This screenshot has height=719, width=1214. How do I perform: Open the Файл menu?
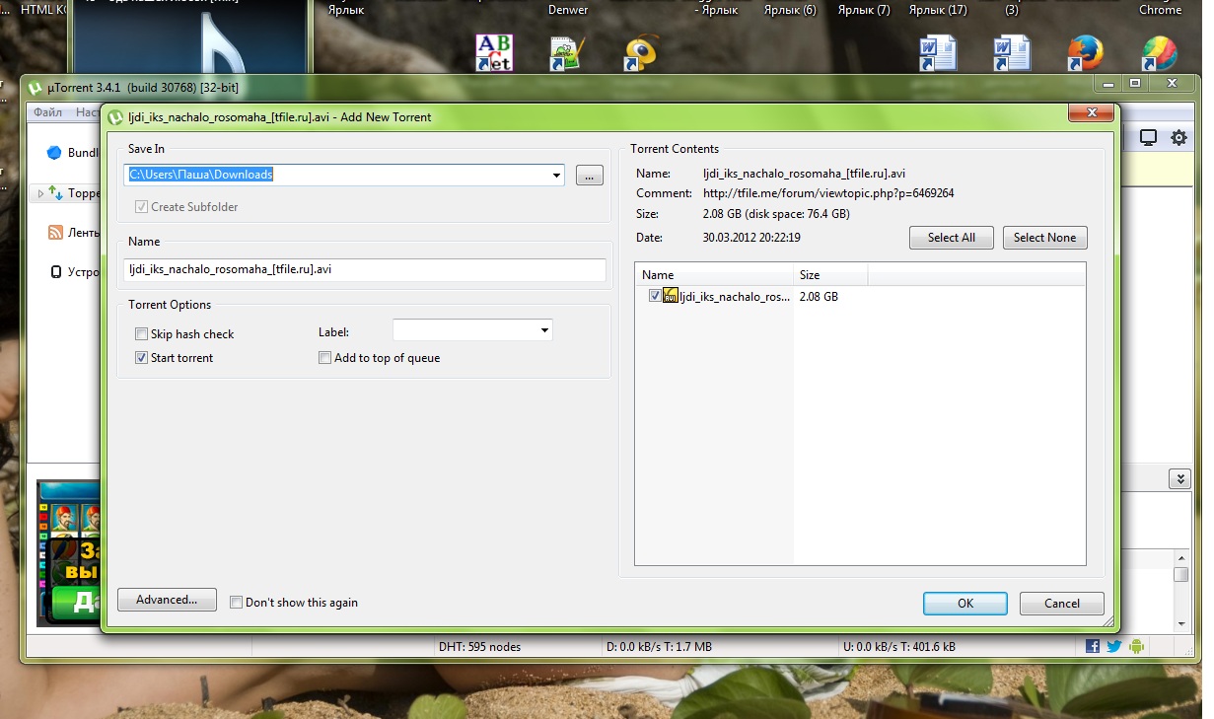(47, 112)
